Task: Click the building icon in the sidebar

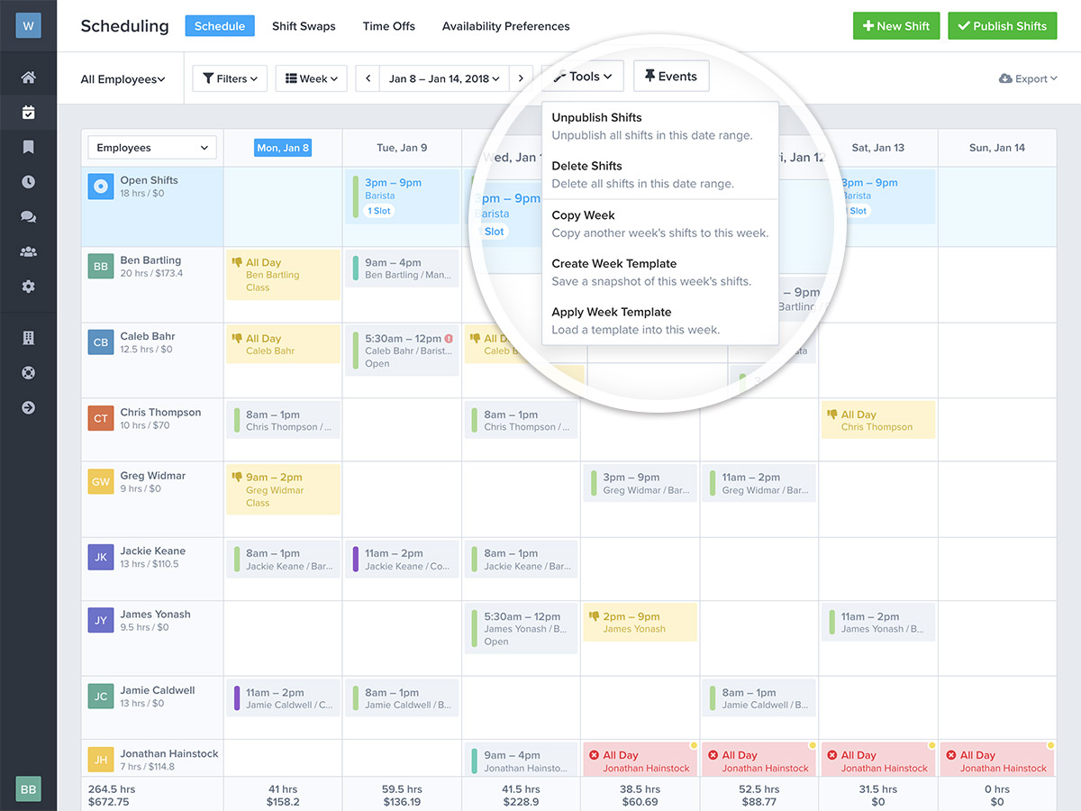Action: click(x=28, y=338)
